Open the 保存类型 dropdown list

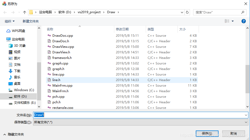(141, 122)
